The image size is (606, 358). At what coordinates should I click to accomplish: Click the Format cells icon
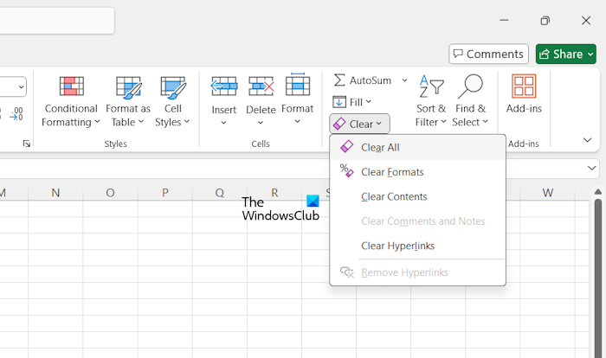(x=297, y=87)
